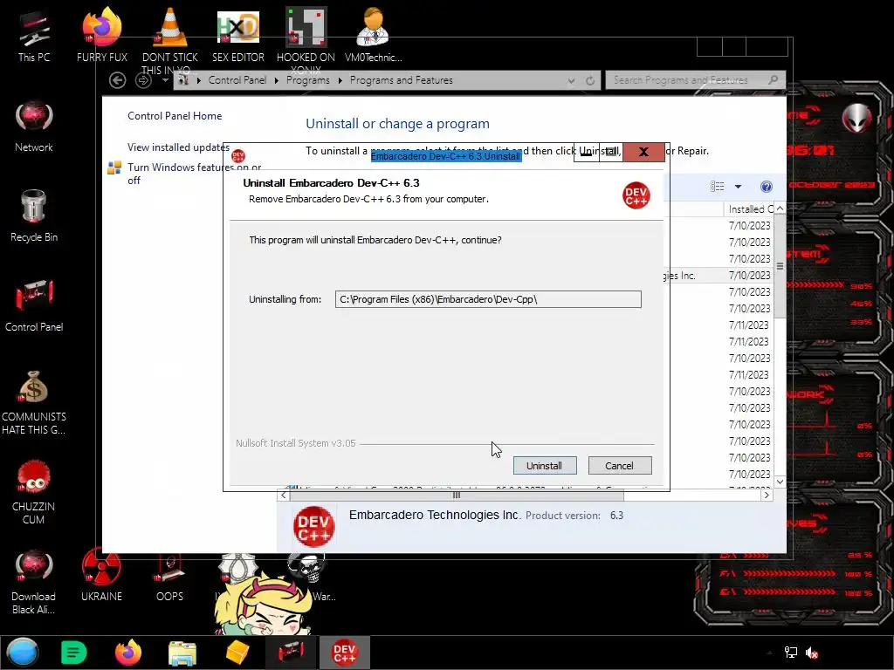Open the Control Panel desktop icon
The width and height of the screenshot is (894, 670).
coord(34,305)
